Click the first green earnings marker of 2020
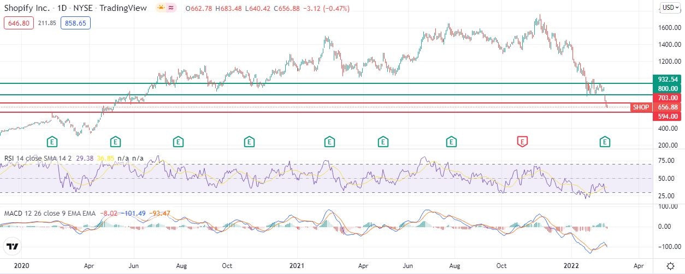This screenshot has height=274, width=685. (x=52, y=142)
